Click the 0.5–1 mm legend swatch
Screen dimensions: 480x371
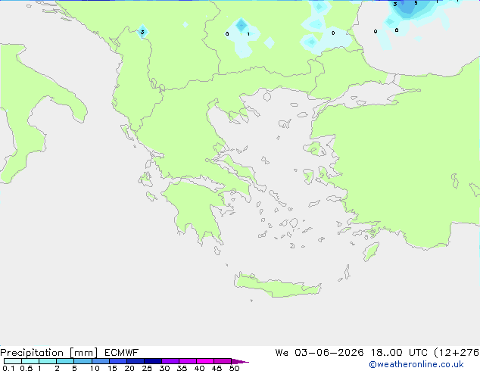coord(30,361)
